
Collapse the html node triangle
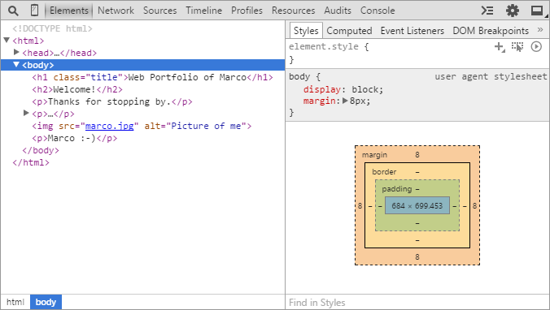[x=7, y=41]
